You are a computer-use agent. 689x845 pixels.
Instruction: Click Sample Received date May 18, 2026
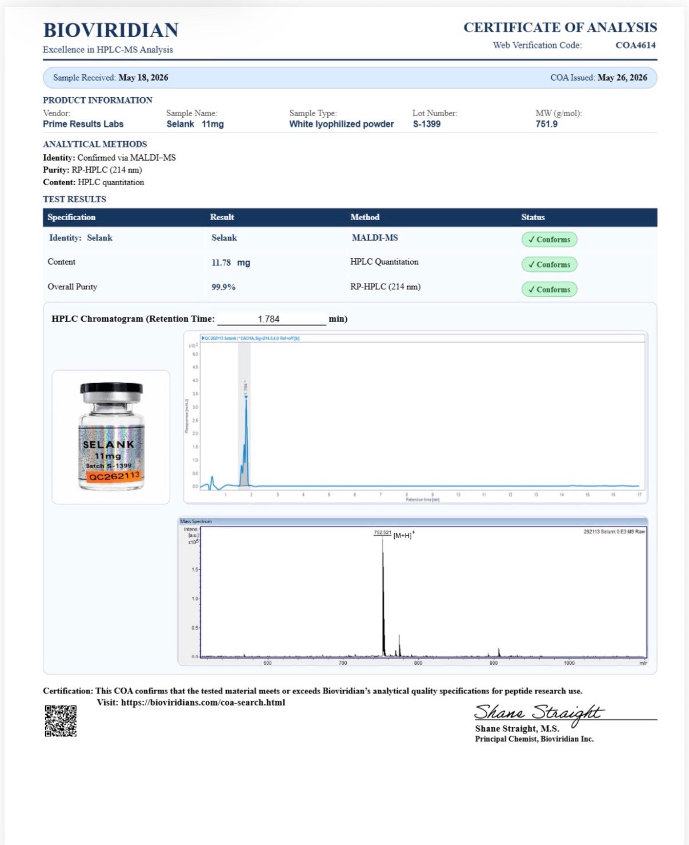(143, 78)
